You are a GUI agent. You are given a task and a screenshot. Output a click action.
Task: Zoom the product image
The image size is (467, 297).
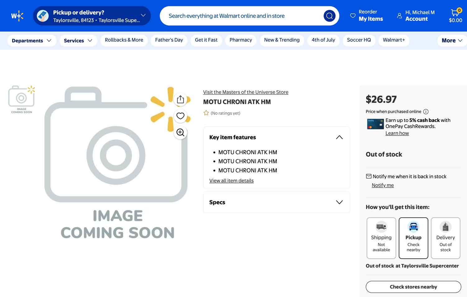pyautogui.click(x=180, y=132)
